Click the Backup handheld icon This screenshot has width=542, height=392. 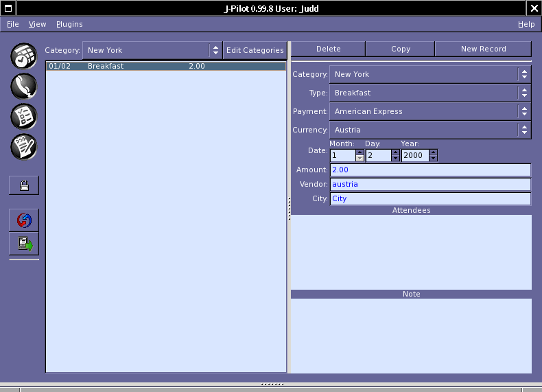pyautogui.click(x=24, y=244)
